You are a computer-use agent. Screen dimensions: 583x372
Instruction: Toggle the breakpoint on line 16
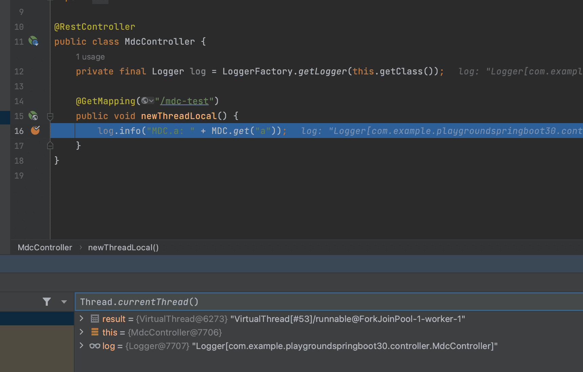pos(35,130)
